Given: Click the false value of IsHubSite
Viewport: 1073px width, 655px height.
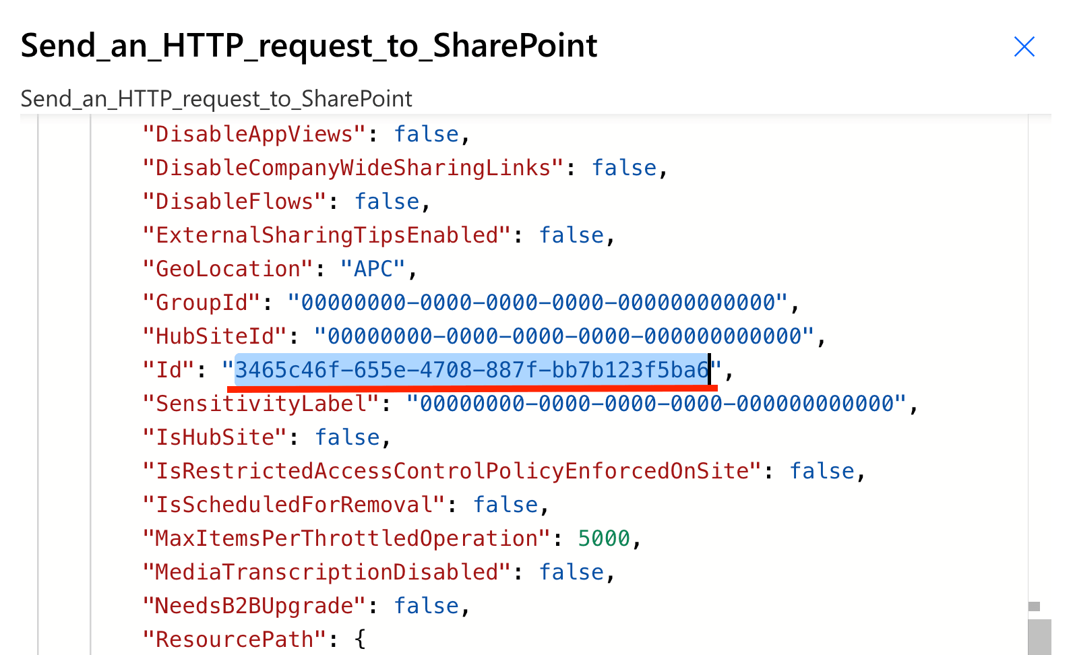Looking at the screenshot, I should 347,437.
